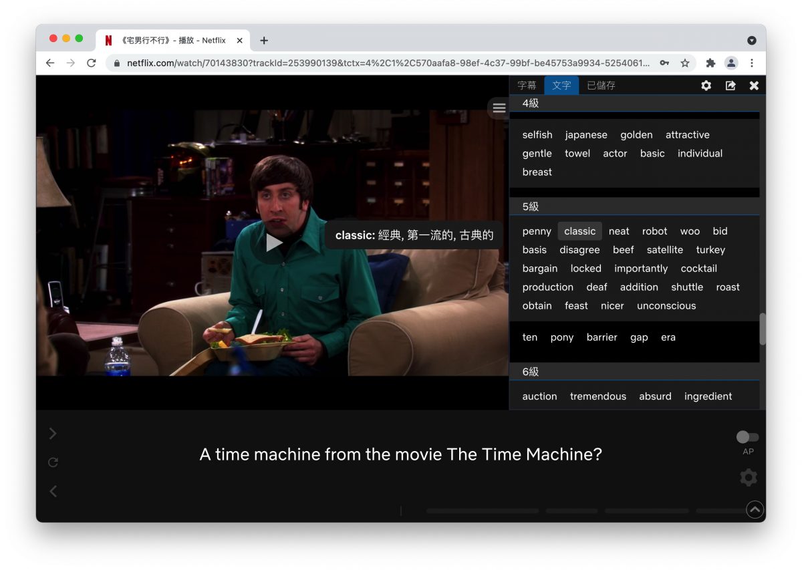Close the Netflix browser tab
The width and height of the screenshot is (802, 570).
tap(240, 40)
